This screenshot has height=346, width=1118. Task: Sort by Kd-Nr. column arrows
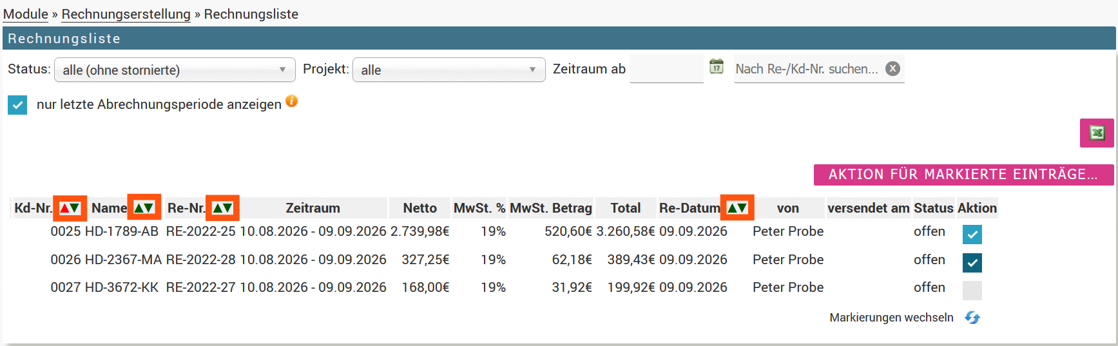tap(70, 208)
